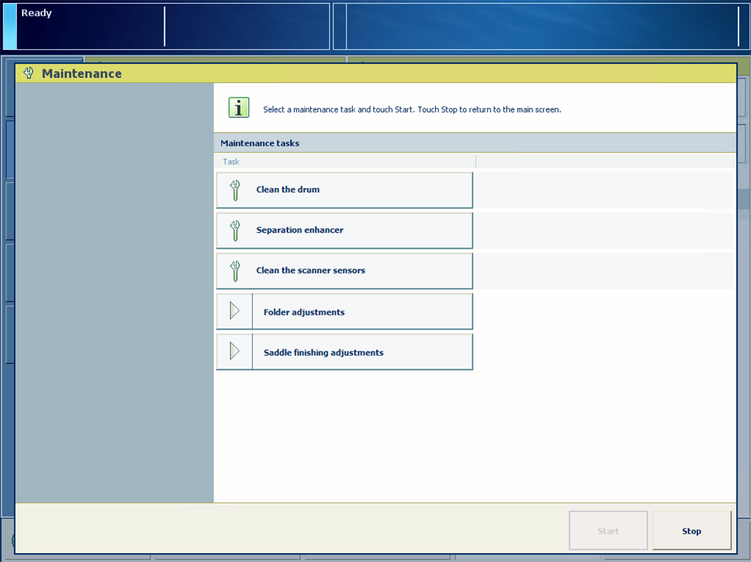Click the Task column header
This screenshot has height=562, width=751.
coord(232,161)
